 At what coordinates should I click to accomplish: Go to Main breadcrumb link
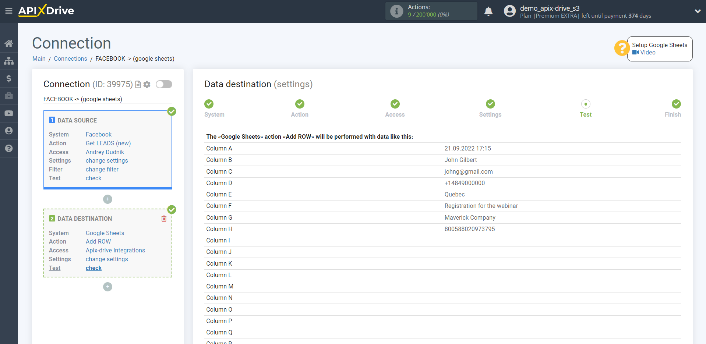pos(39,59)
